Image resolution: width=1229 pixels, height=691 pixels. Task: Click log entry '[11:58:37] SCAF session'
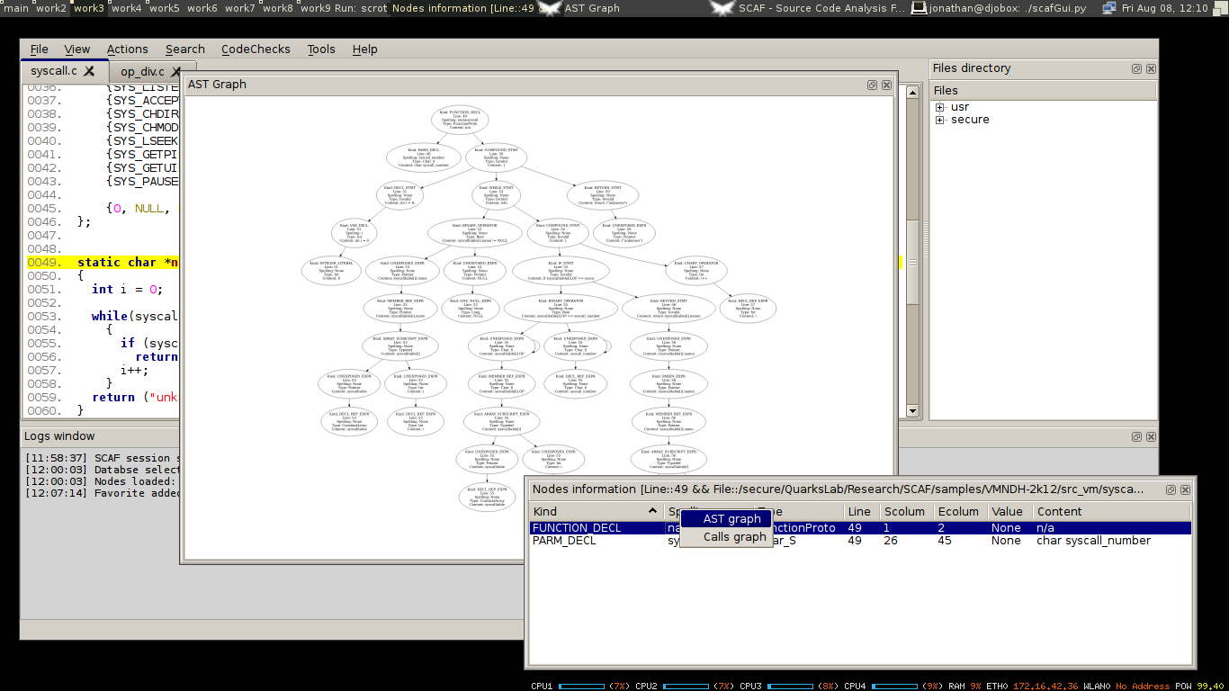point(102,458)
